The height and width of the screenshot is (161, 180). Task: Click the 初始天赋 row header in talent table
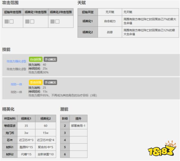coord(88,12)
